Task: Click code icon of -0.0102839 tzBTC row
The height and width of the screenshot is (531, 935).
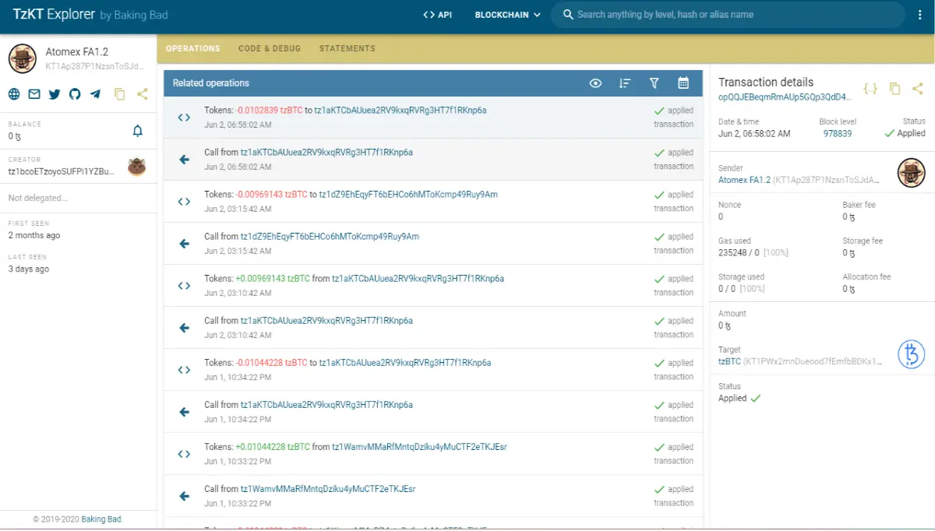Action: tap(184, 118)
